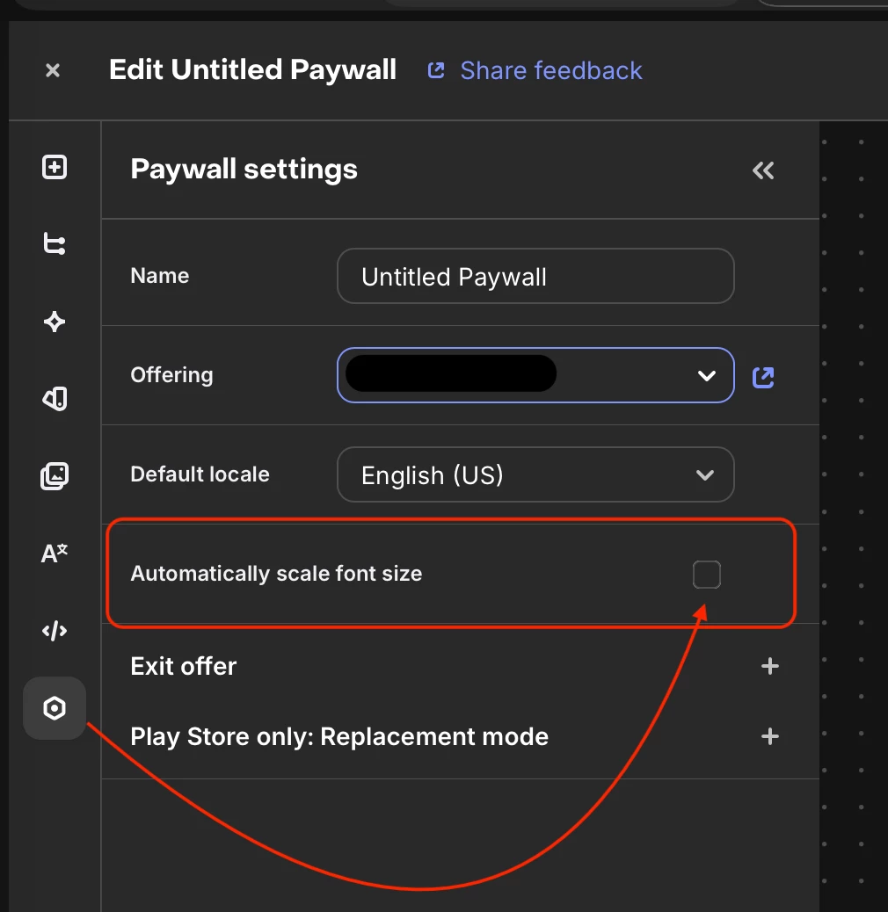This screenshot has width=888, height=912.
Task: Open the layers tree icon in sidebar
Action: pos(55,244)
